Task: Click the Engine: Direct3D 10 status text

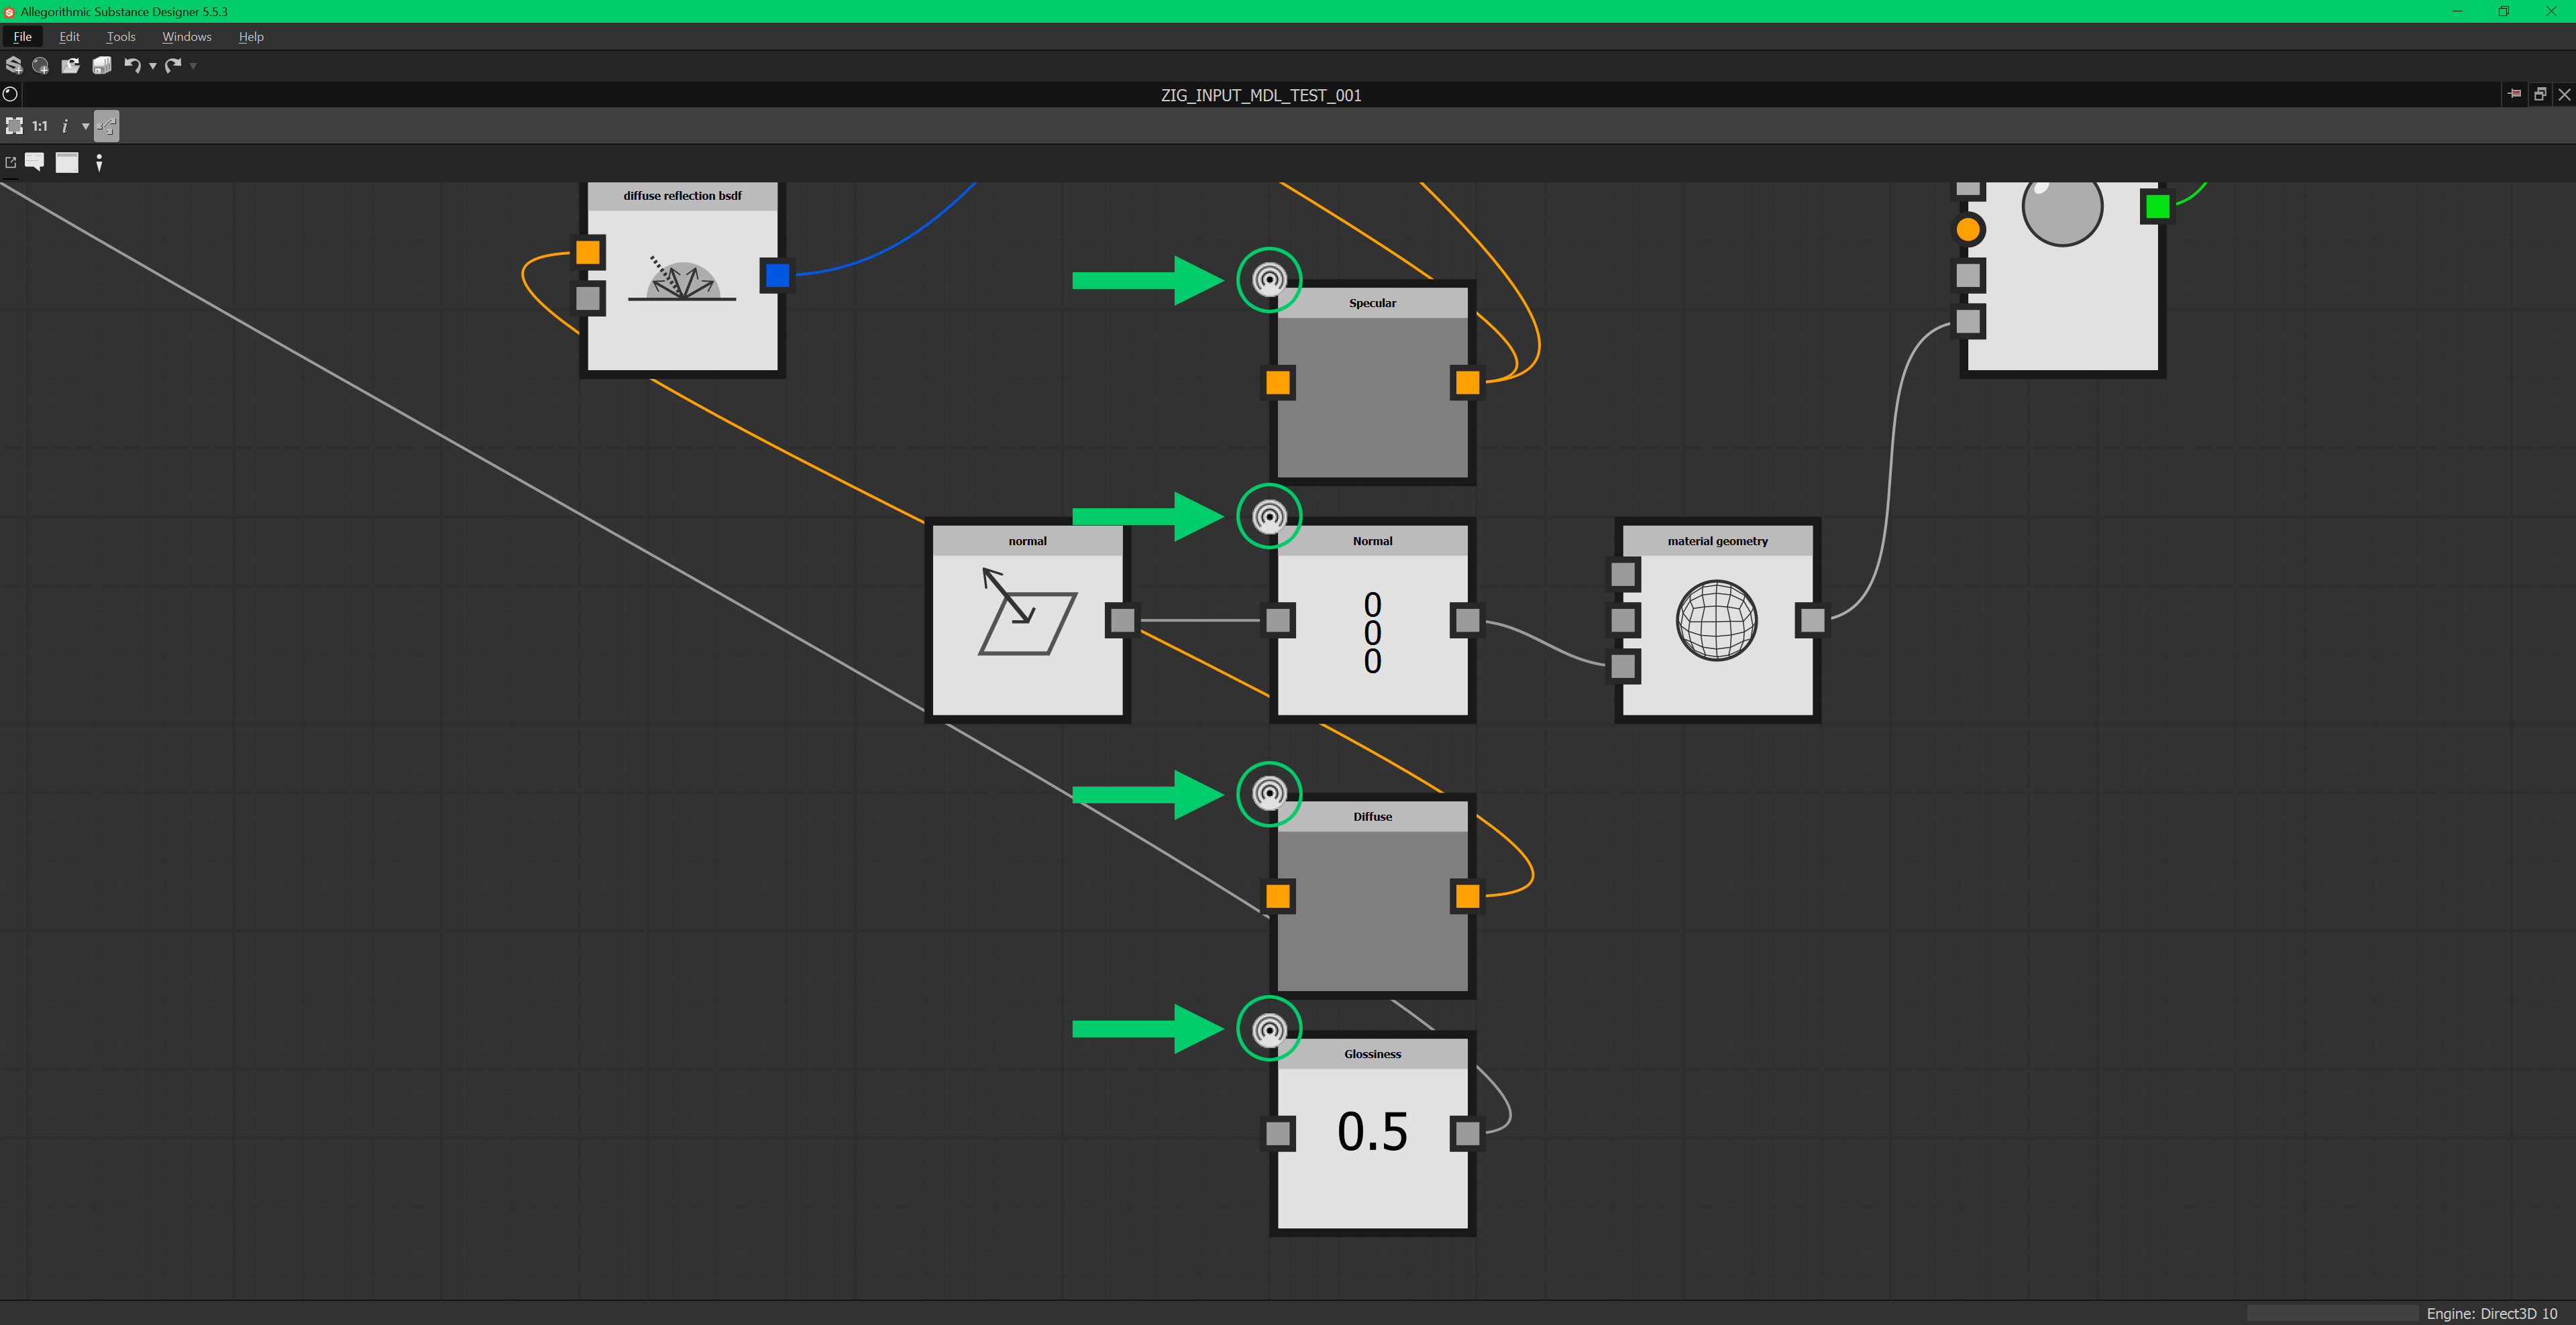Action: [2491, 1313]
